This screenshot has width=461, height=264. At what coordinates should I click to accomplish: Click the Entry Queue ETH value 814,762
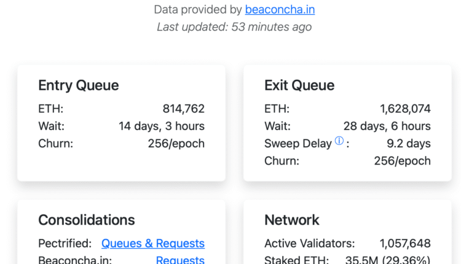(183, 109)
